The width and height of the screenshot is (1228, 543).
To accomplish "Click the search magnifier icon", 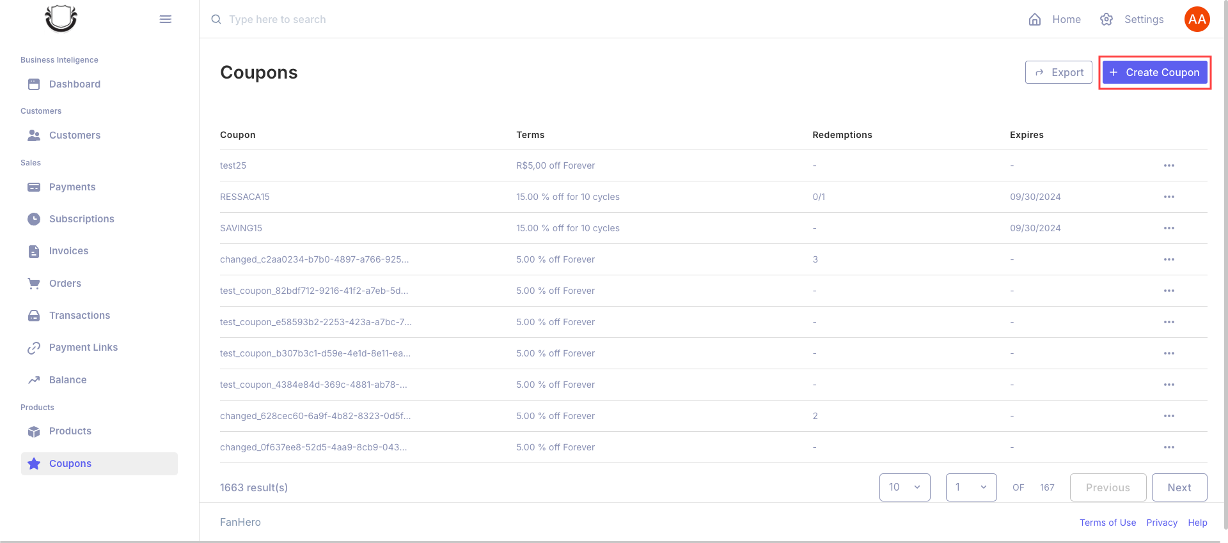I will point(216,19).
